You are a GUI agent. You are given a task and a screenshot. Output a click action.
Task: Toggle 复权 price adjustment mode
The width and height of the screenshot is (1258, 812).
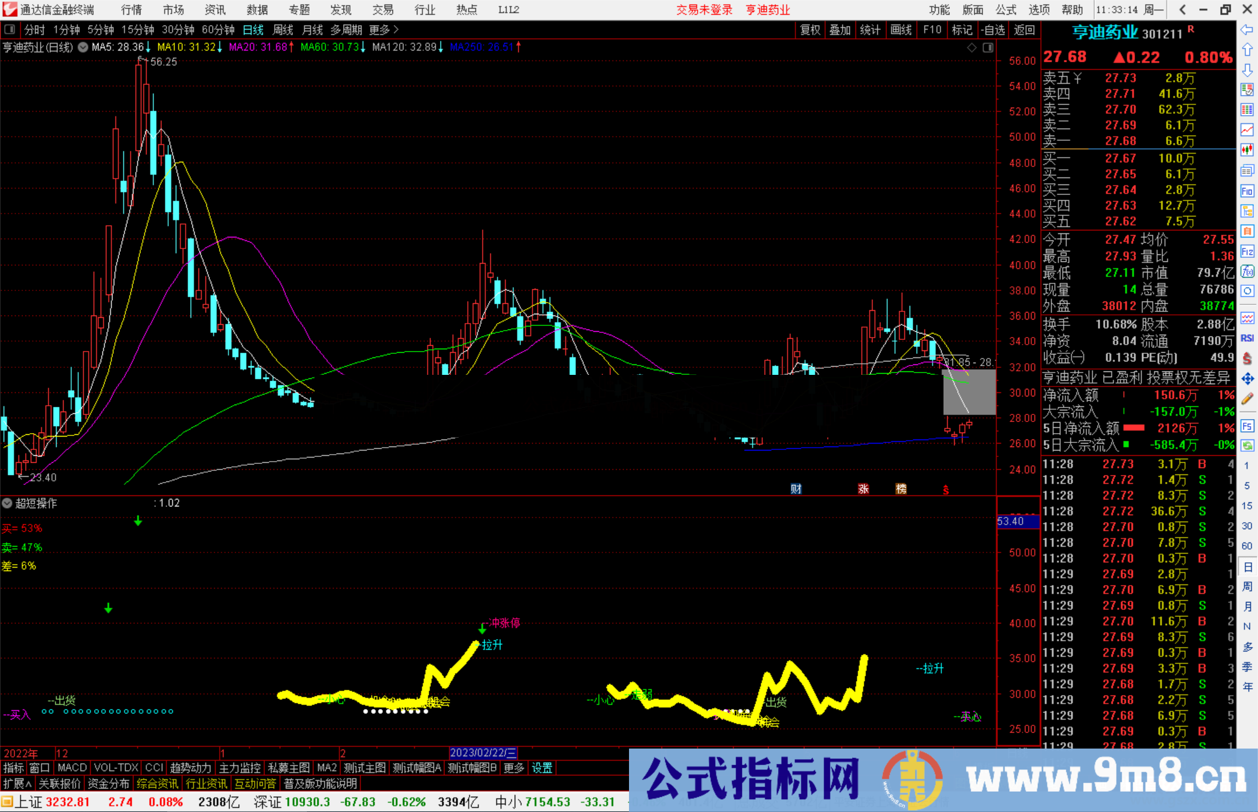[810, 30]
